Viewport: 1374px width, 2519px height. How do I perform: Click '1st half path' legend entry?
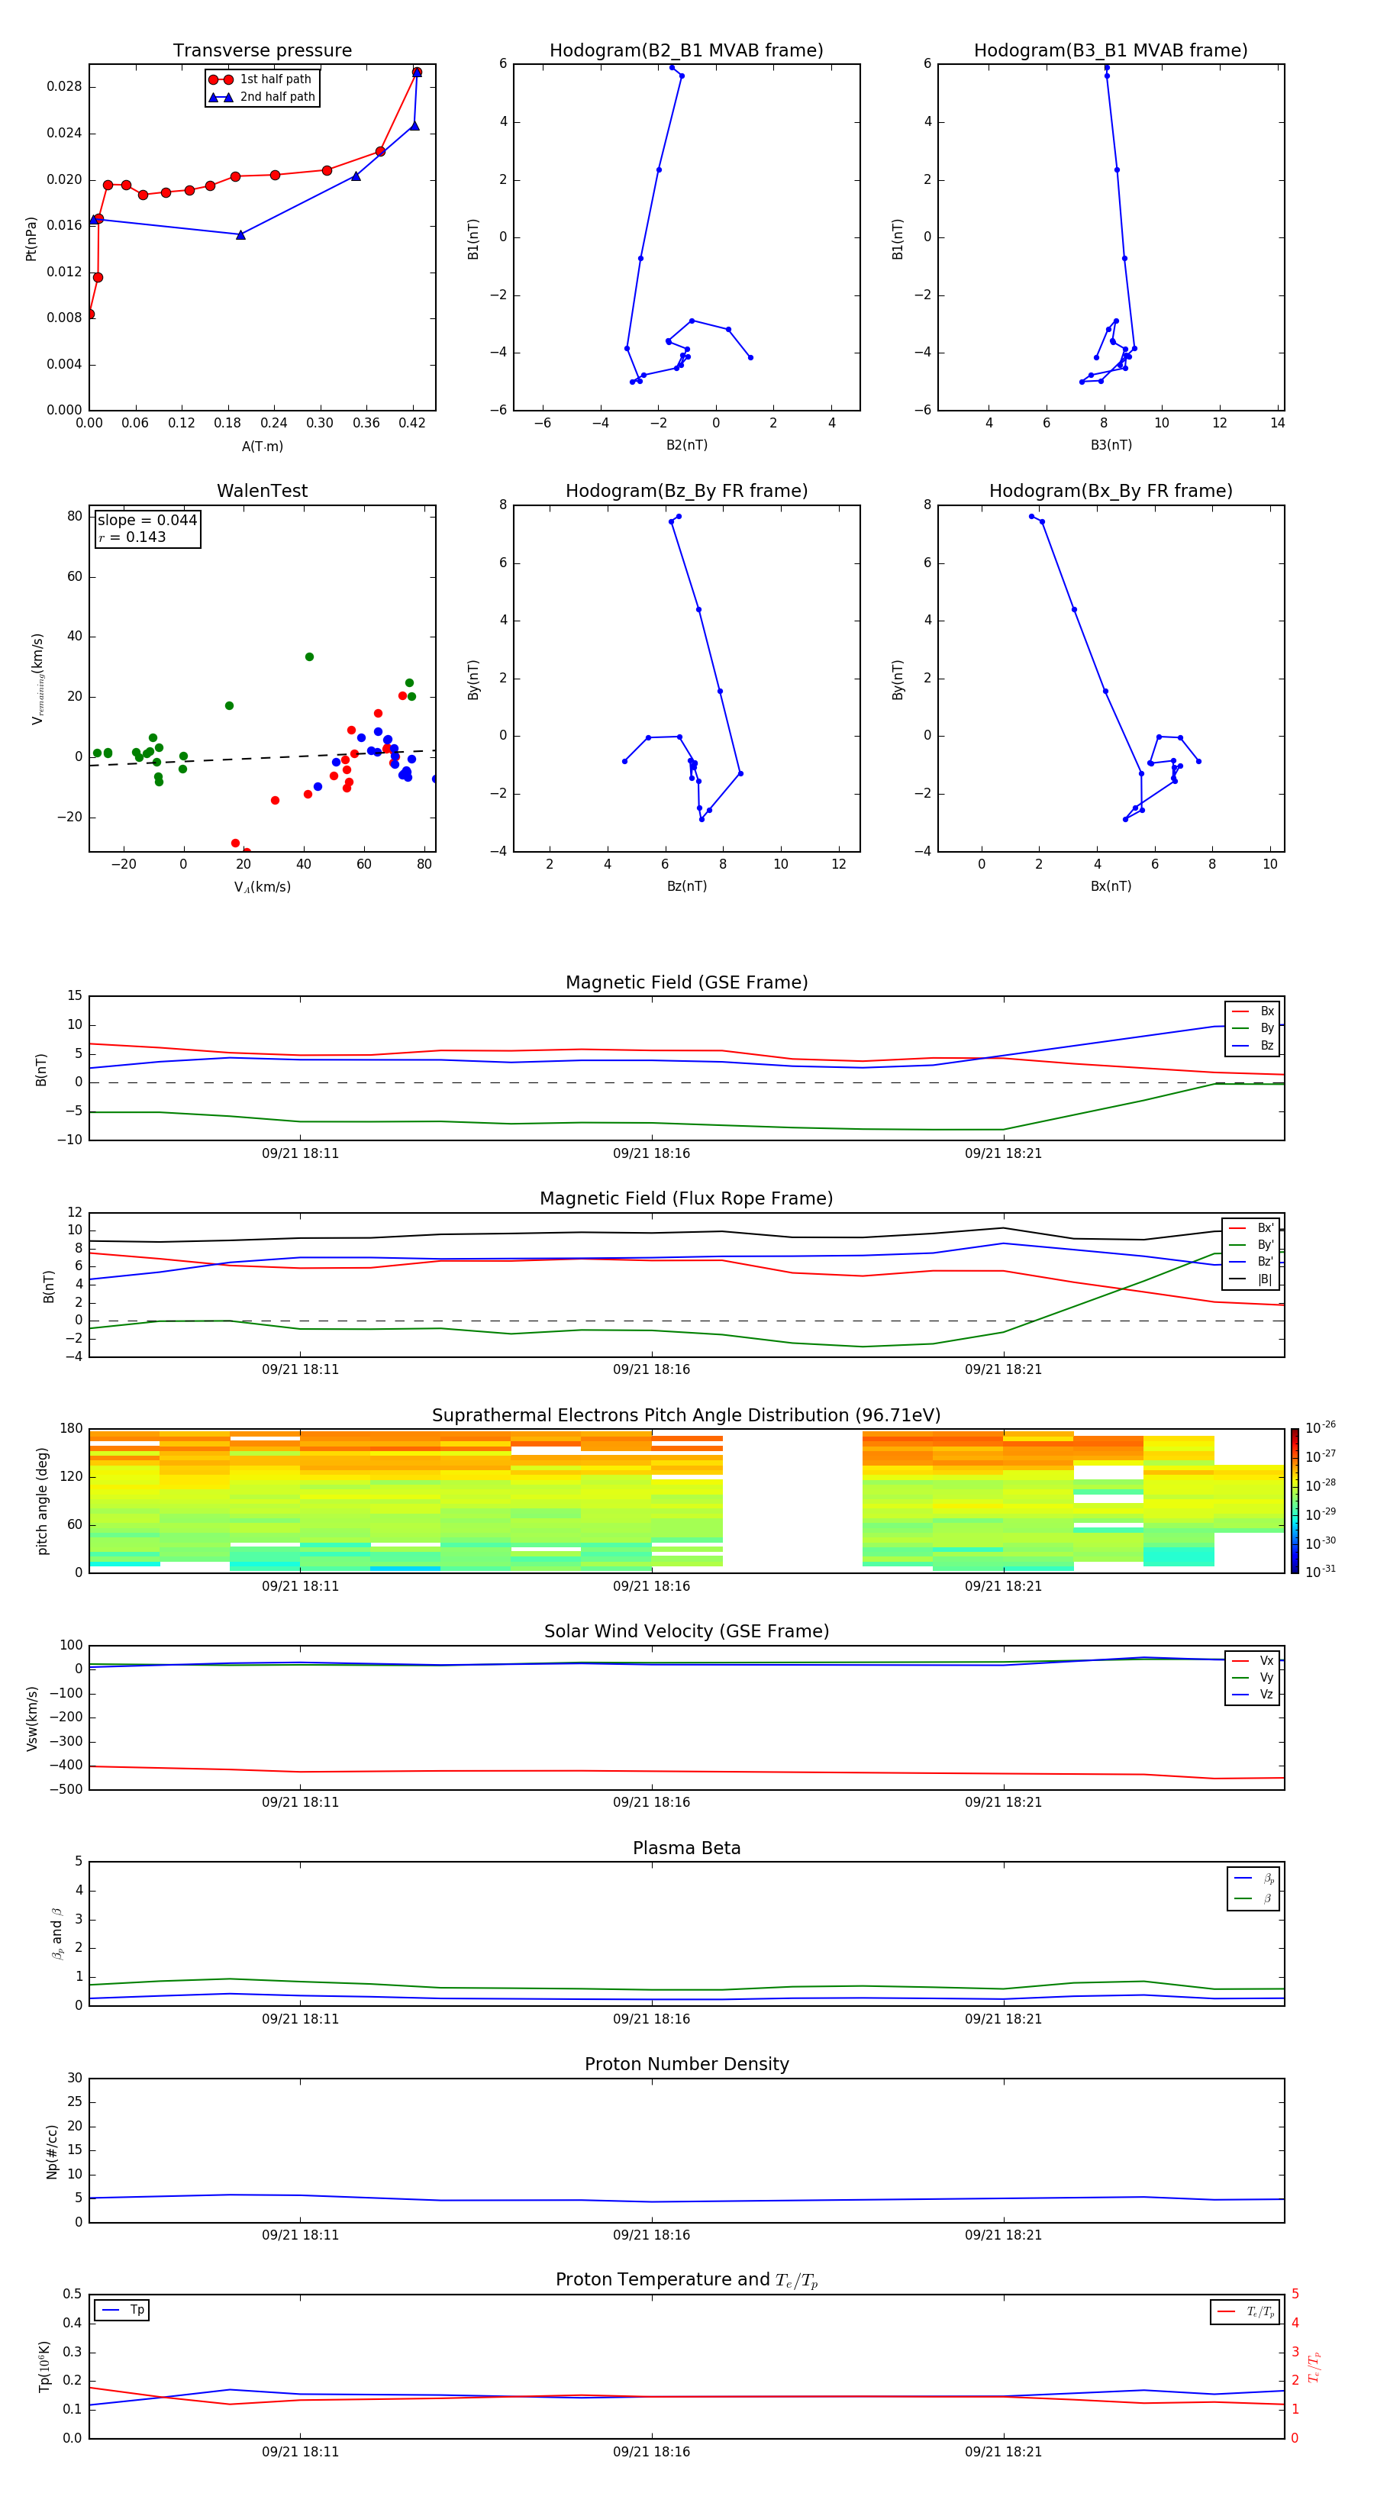(261, 79)
